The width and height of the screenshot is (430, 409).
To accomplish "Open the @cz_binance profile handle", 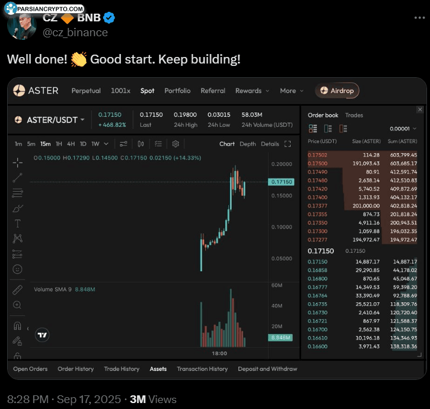I will point(75,33).
